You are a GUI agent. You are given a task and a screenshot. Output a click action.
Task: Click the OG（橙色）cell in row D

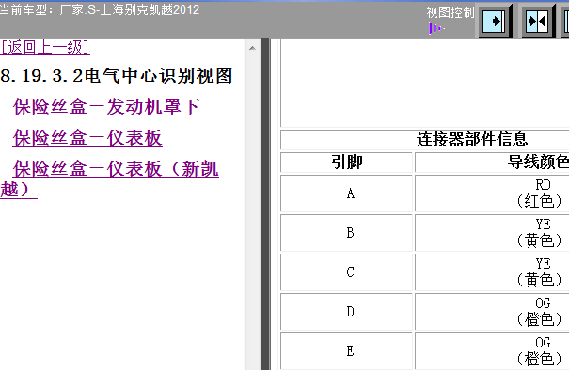[492, 312]
